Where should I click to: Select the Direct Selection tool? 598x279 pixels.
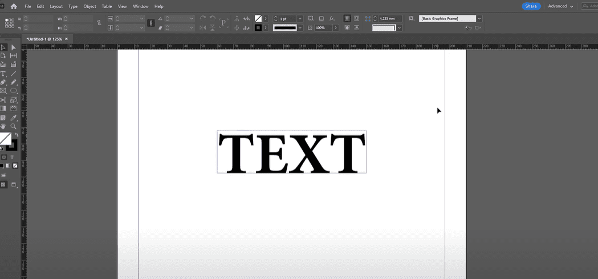[13, 47]
